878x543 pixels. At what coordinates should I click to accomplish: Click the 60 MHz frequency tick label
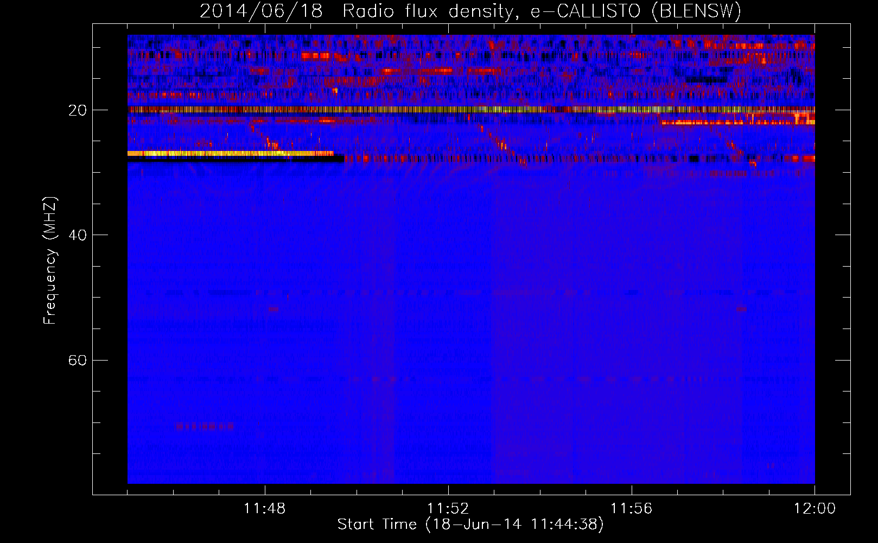pyautogui.click(x=78, y=360)
